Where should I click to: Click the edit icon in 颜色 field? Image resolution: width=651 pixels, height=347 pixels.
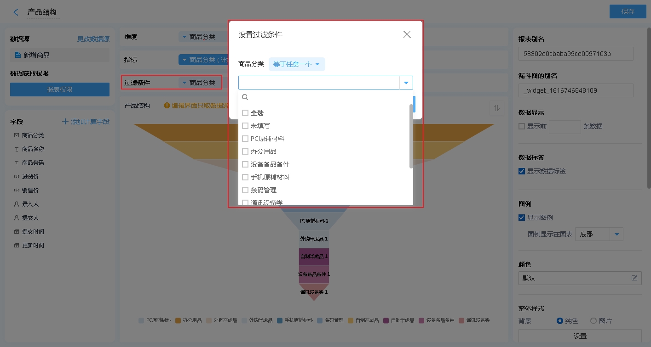tap(634, 278)
